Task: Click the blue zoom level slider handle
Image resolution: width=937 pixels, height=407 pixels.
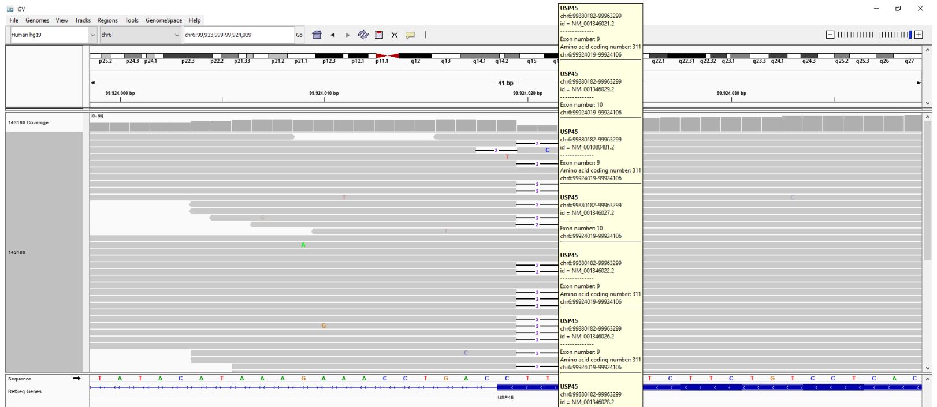Action: click(x=910, y=35)
